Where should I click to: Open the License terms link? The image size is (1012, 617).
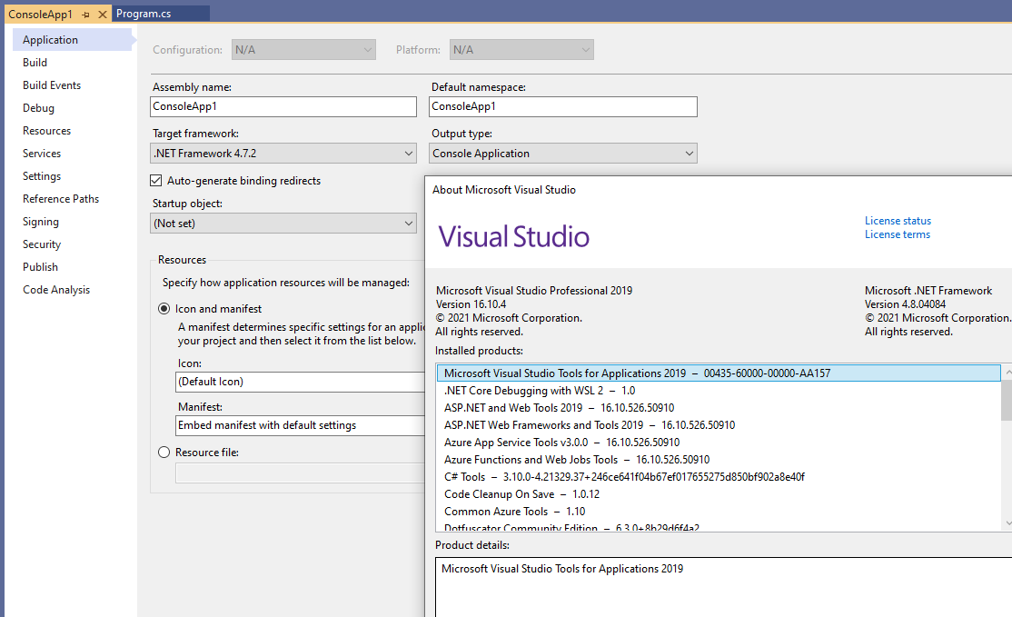tap(898, 234)
